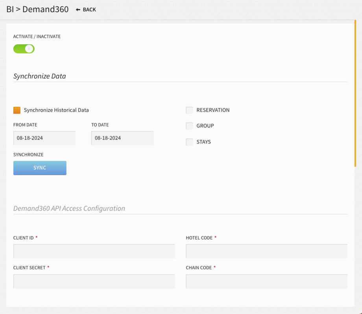
Task: Click the blue SYNC button
Action: (40, 168)
